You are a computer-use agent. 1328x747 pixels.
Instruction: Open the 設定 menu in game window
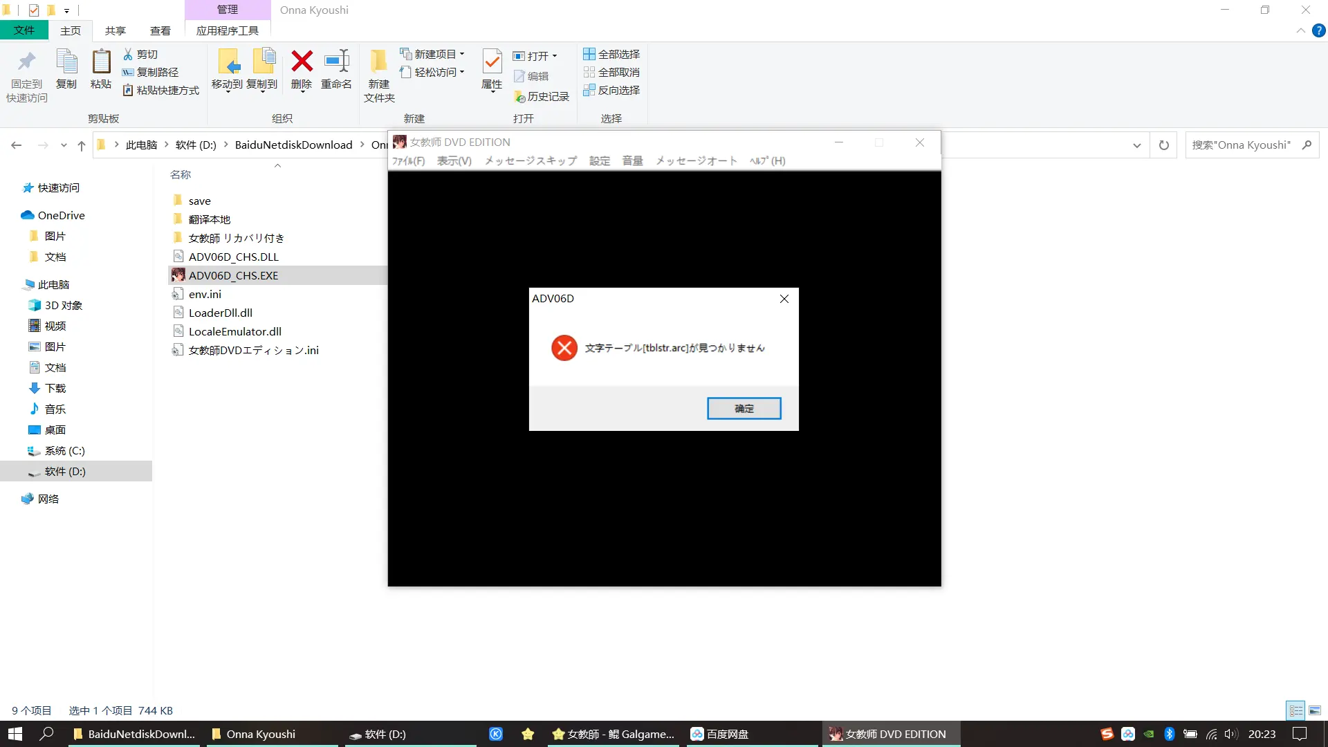pyautogui.click(x=600, y=161)
